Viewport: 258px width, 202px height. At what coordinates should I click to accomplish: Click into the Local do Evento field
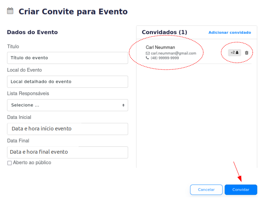pos(68,81)
